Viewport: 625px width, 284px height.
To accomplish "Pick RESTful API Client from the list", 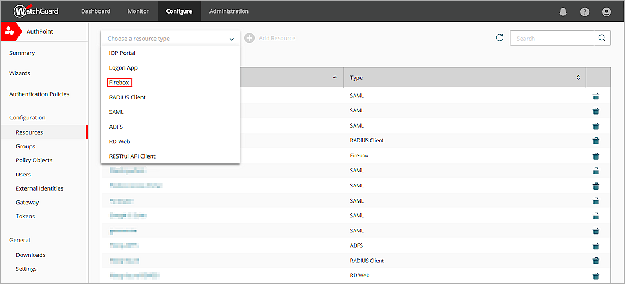I will click(132, 156).
